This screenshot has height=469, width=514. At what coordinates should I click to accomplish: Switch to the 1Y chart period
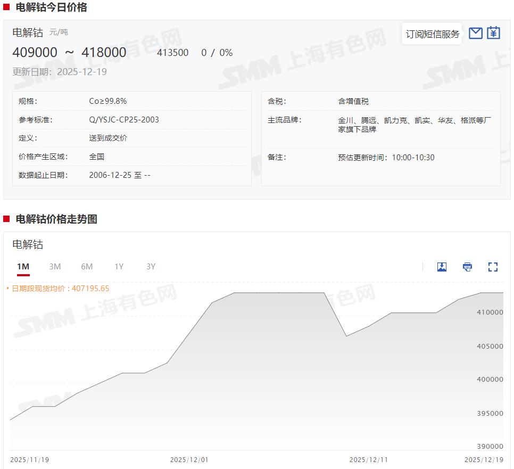[119, 267]
